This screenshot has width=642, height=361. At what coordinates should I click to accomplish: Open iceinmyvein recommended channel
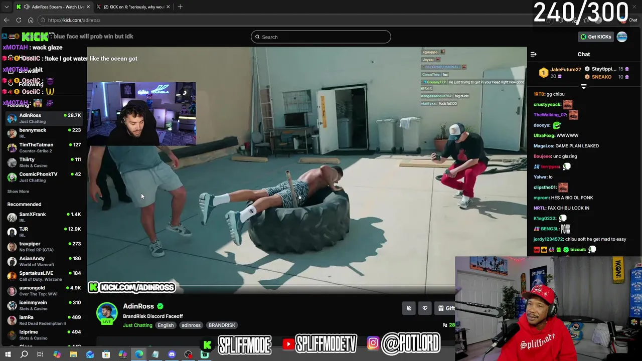44,305
